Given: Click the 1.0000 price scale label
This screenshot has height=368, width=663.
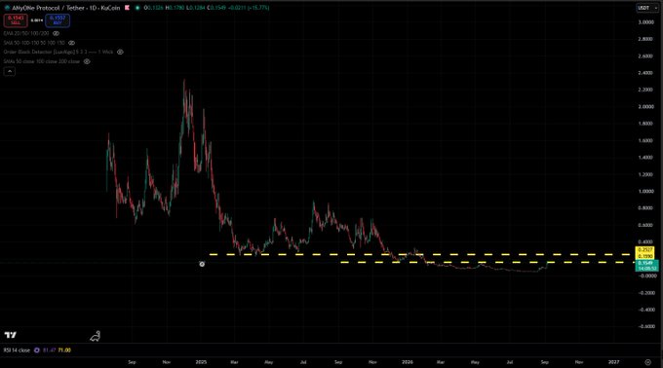Looking at the screenshot, I should [x=645, y=191].
